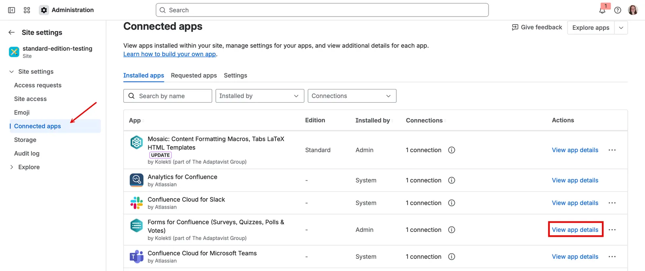Viewport: 645px width, 271px height.
Task: Click the Search by name field
Action: click(168, 96)
